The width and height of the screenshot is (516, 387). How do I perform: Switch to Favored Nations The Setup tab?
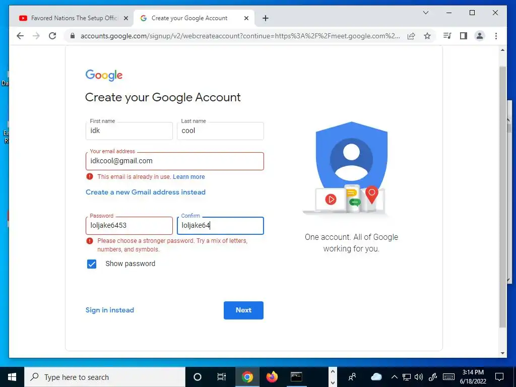click(74, 18)
